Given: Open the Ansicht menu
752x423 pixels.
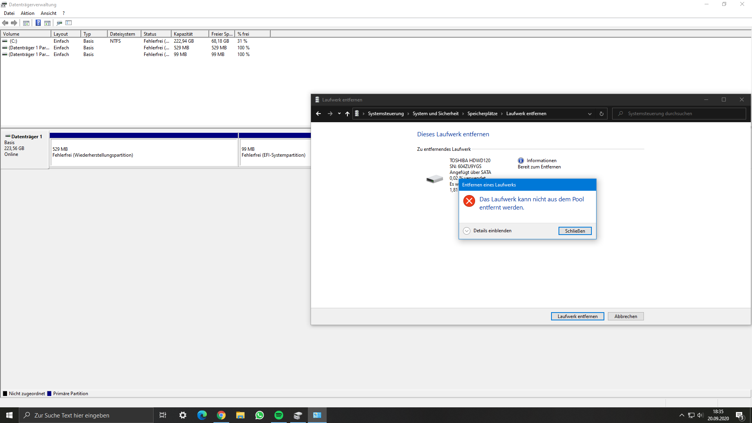Looking at the screenshot, I should point(48,13).
